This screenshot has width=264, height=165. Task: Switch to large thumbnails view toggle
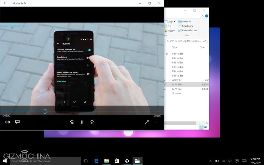click(x=205, y=127)
